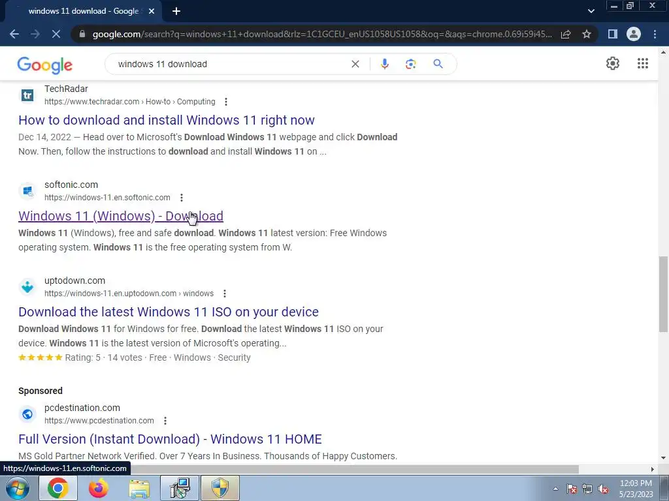Open the shield security app on taskbar
This screenshot has width=669, height=501.
220,488
